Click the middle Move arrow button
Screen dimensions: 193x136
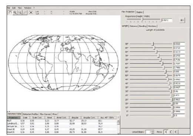tap(171, 132)
